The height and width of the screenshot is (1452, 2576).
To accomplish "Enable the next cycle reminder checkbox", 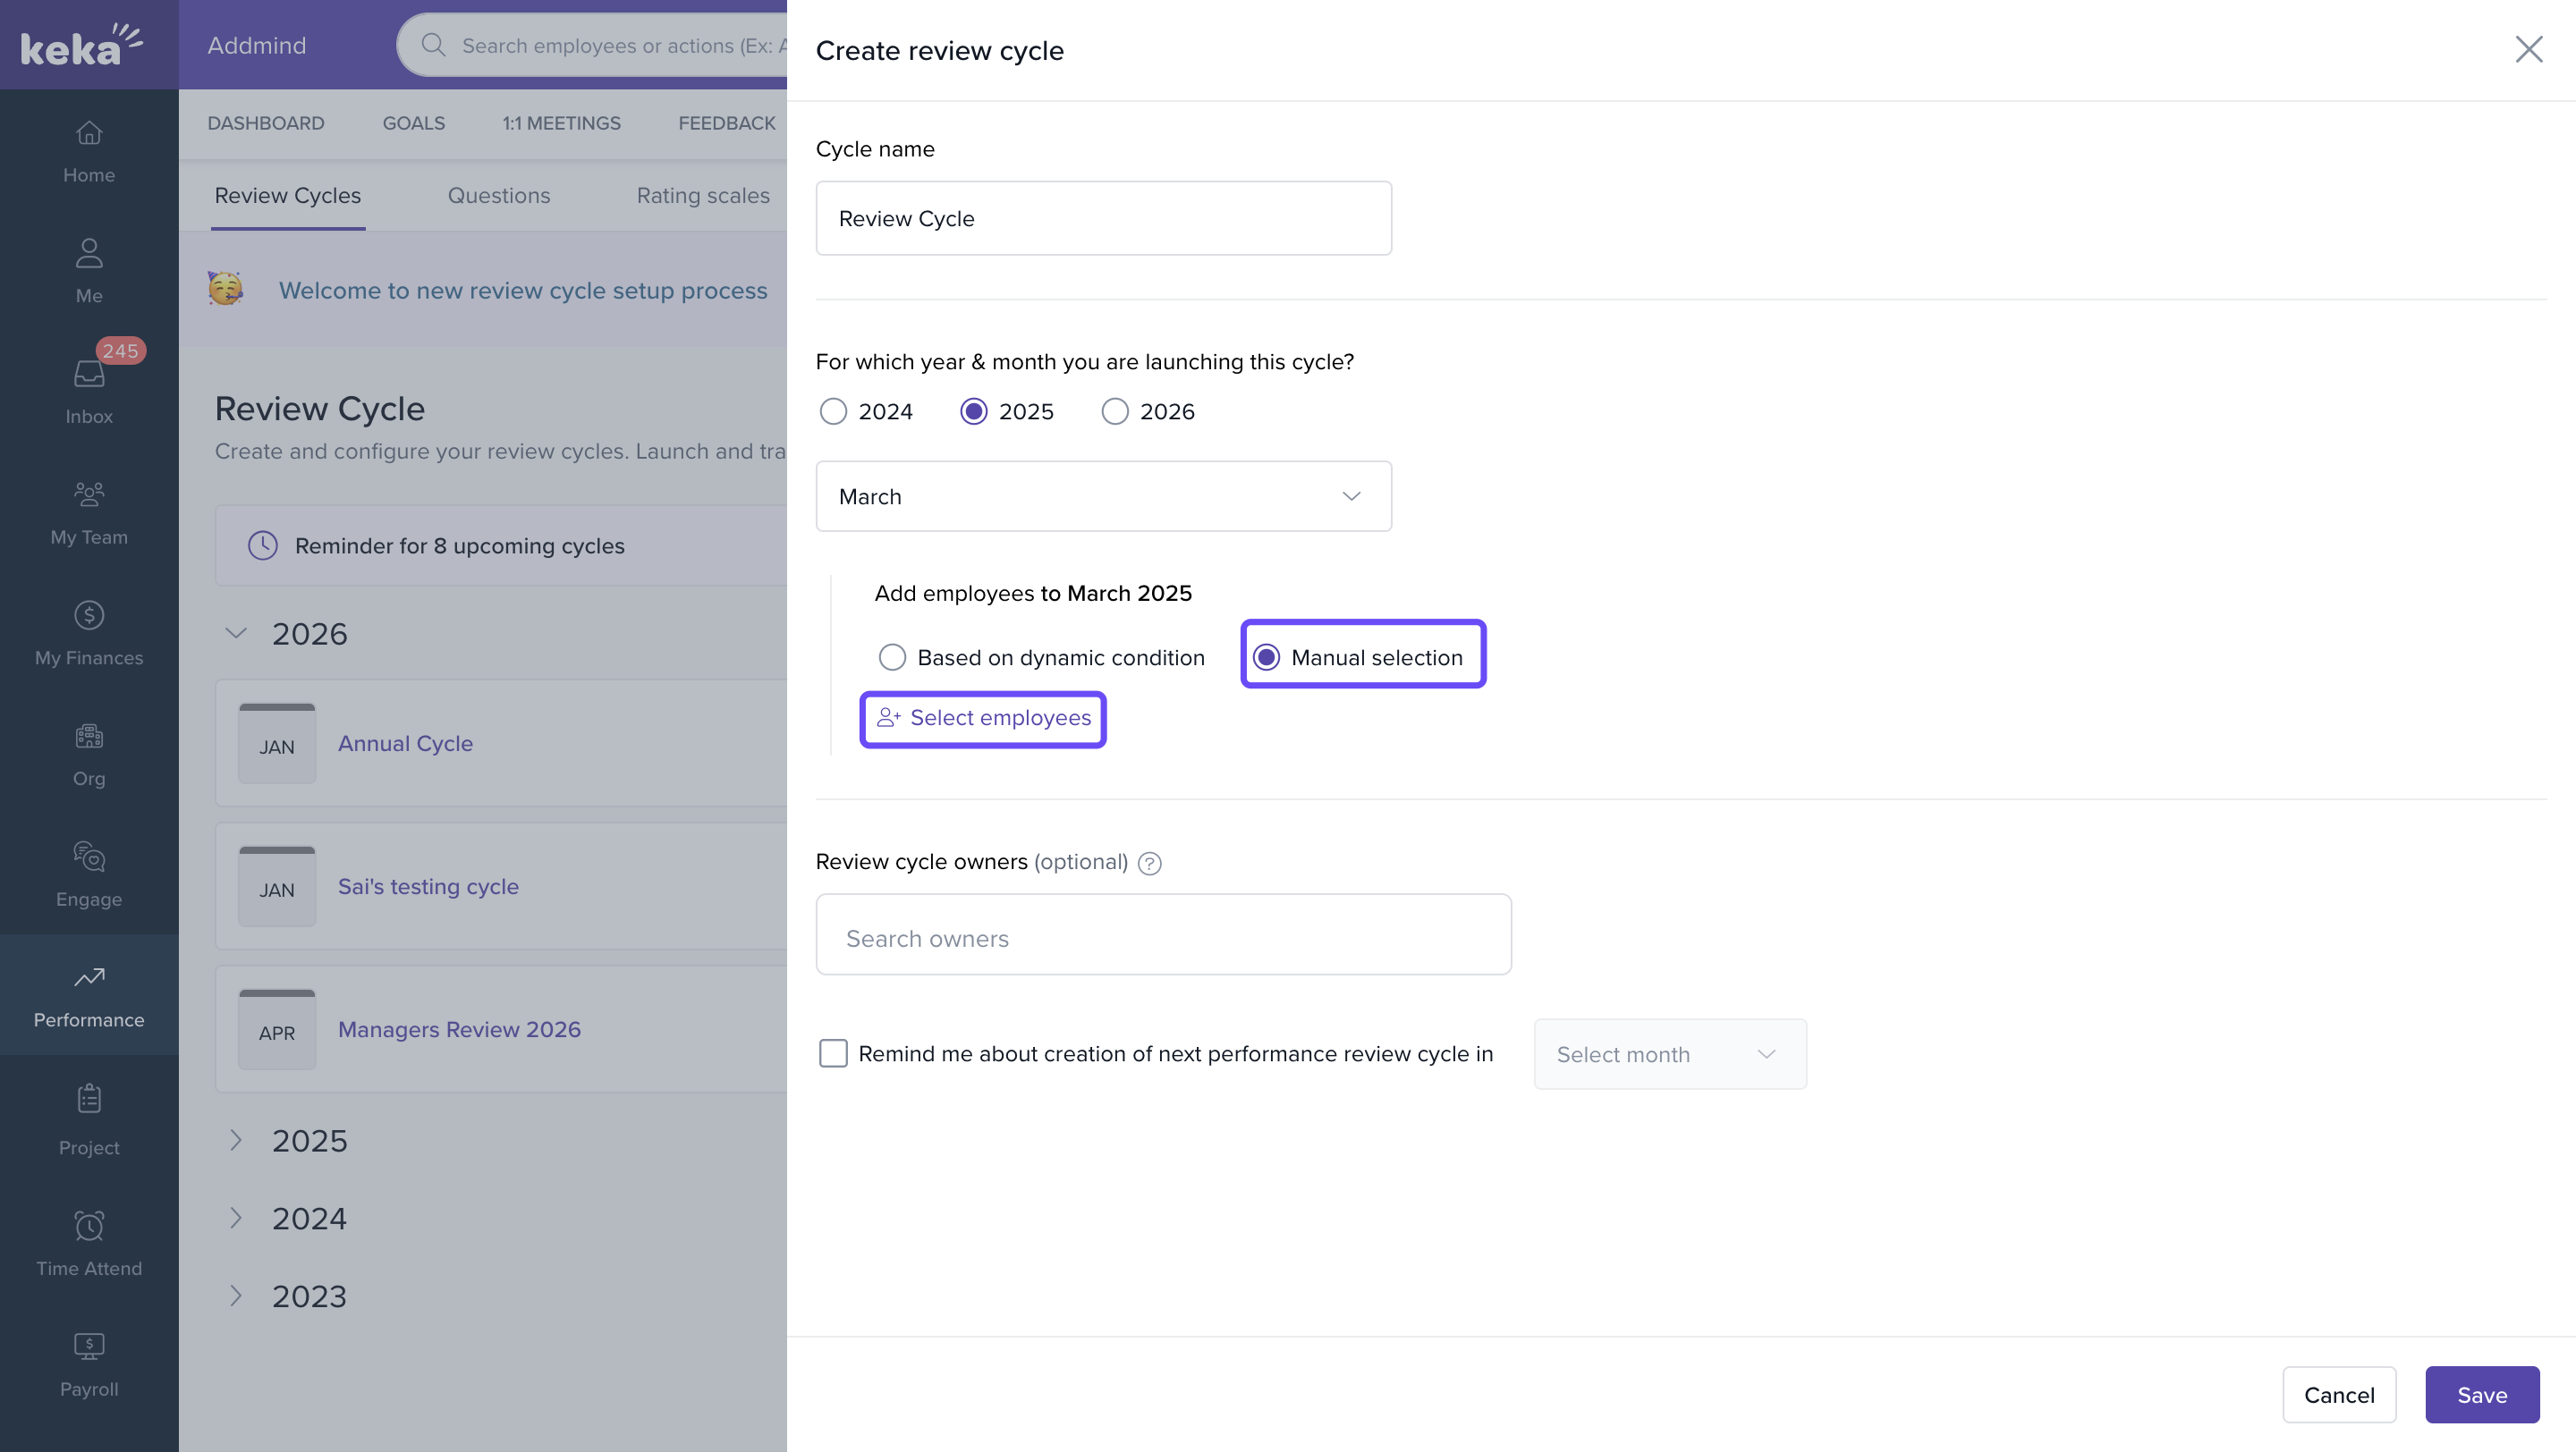I will click(x=833, y=1053).
